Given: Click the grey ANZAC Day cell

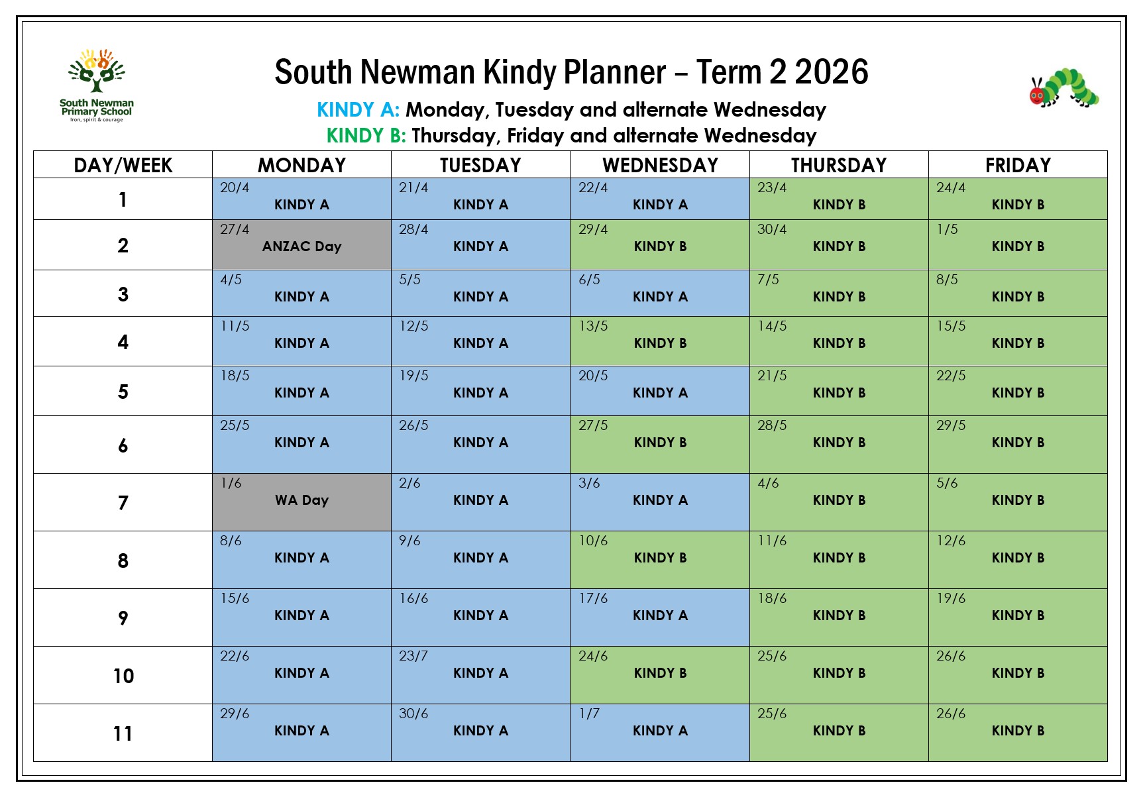Looking at the screenshot, I should pyautogui.click(x=301, y=245).
